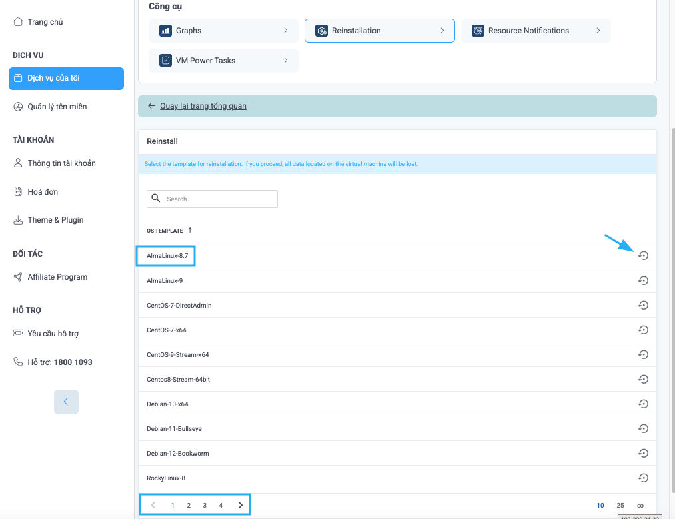This screenshot has height=519, width=675.
Task: Click the Graphs tool icon
Action: 165,31
